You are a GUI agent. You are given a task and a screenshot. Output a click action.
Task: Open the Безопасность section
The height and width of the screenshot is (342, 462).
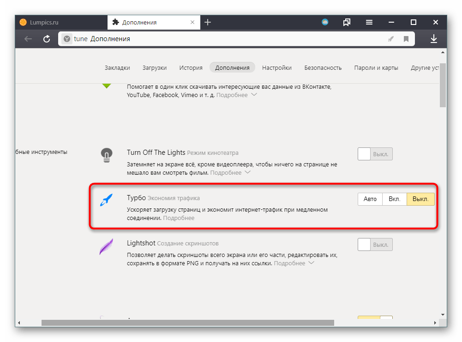323,67
